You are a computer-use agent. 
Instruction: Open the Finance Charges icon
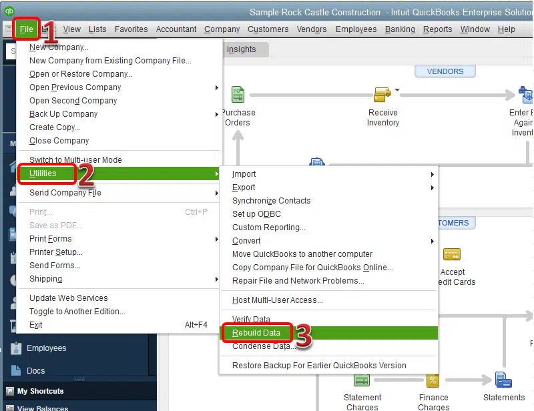tap(433, 380)
